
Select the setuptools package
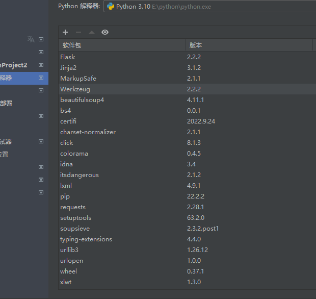click(187, 218)
